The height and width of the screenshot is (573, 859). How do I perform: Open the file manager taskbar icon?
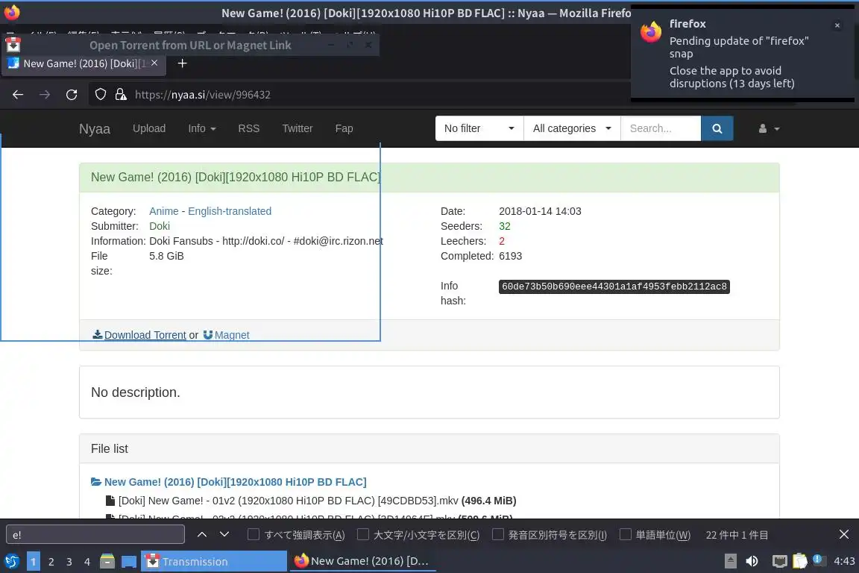pos(107,562)
